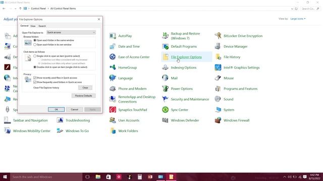The height and width of the screenshot is (181, 323).
Task: Open the Mouse icon
Action: click(218, 78)
